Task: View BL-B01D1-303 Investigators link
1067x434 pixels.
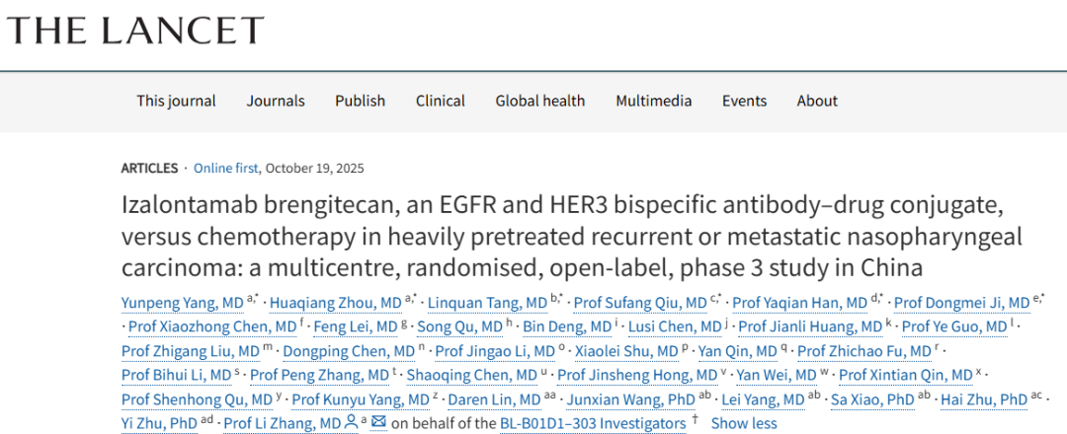Action: pyautogui.click(x=606, y=423)
